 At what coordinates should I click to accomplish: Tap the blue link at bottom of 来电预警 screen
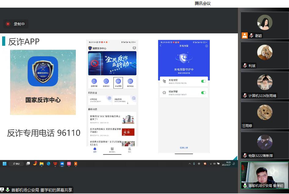tap(184, 148)
